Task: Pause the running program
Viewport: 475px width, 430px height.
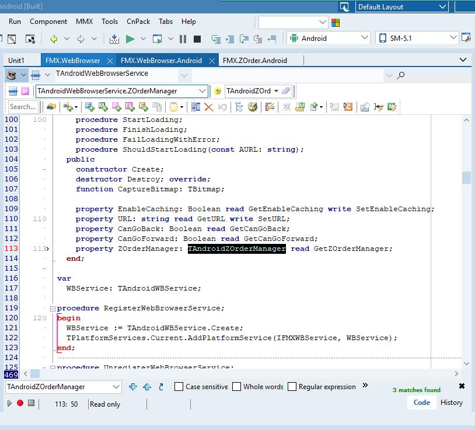Action: (183, 39)
